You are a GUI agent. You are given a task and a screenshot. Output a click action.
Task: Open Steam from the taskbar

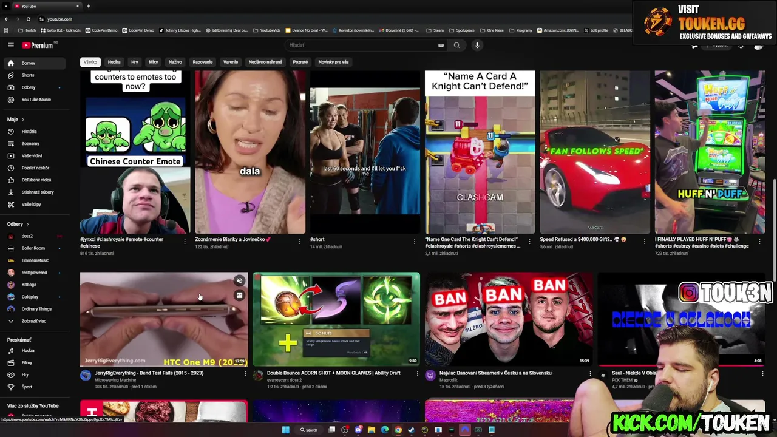(x=412, y=430)
